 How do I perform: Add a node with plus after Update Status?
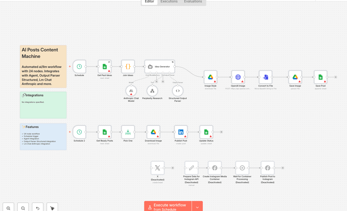[221, 132]
